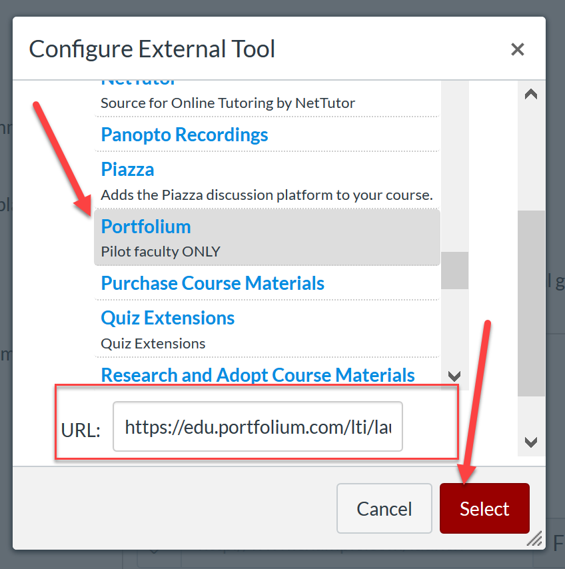This screenshot has height=569, width=565.
Task: Click 'Adds the Piazza discussion platform' text
Action: (267, 195)
